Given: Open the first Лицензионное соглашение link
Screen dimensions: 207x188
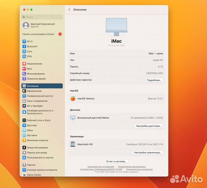Looking at the screenshot, I should (101, 167).
